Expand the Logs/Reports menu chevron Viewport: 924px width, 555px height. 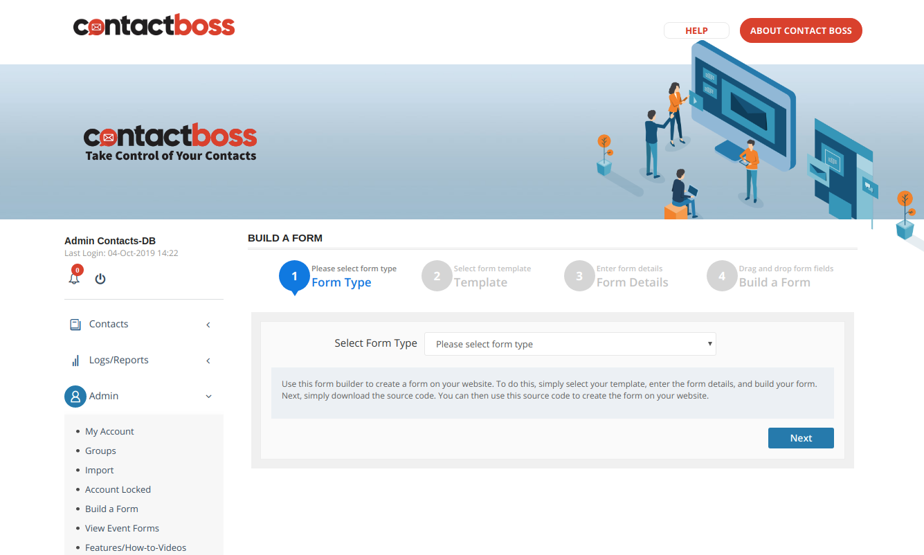tap(208, 361)
